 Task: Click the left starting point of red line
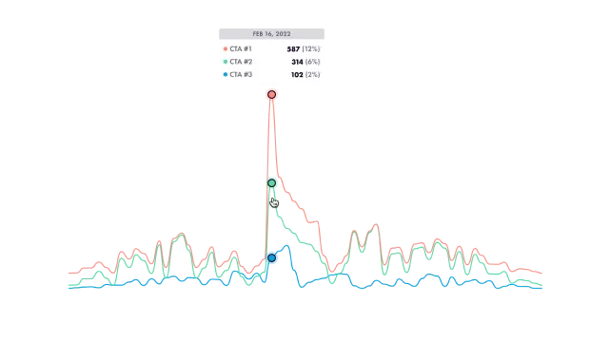(69, 273)
